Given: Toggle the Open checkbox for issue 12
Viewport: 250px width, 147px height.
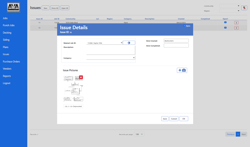Looking at the screenshot, I should click(x=225, y=28).
